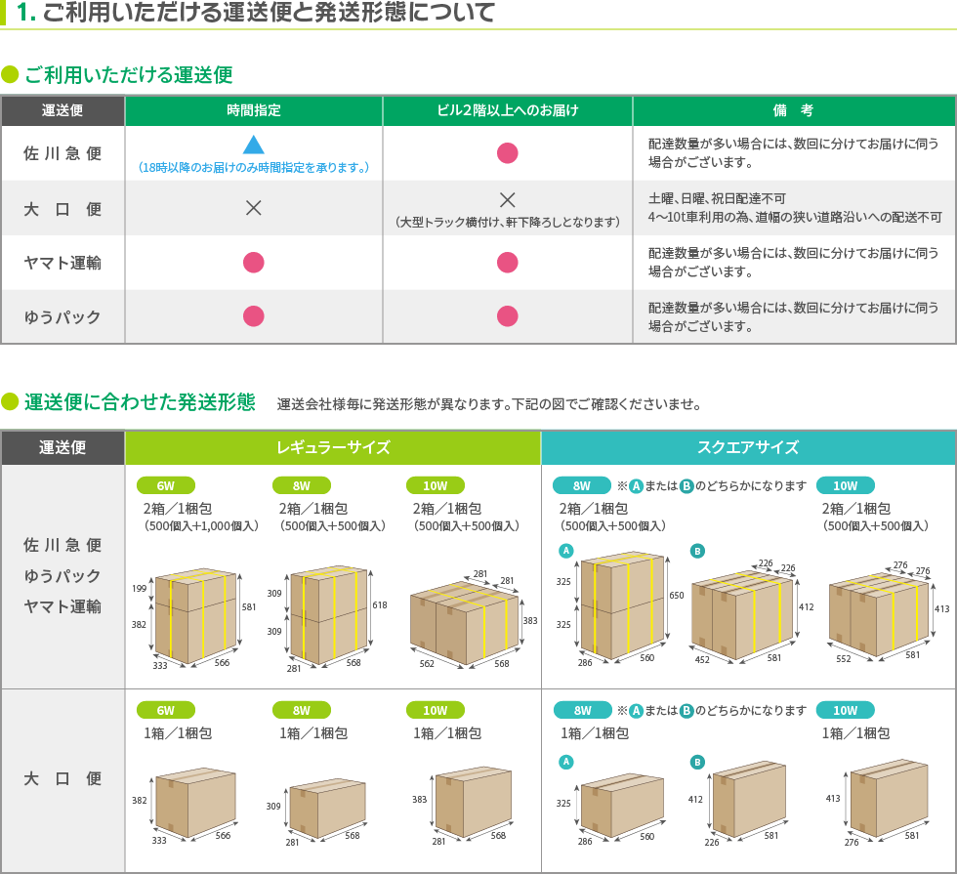This screenshot has height=874, width=957.
Task: Click the 大口便 row label in the first table
Action: point(62,209)
